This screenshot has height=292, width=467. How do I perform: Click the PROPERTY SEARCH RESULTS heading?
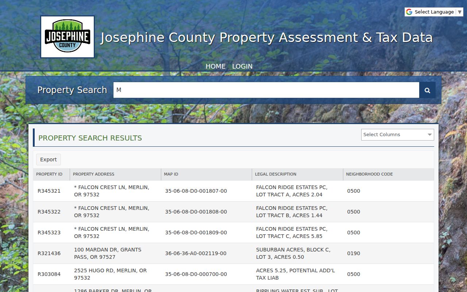pos(90,138)
